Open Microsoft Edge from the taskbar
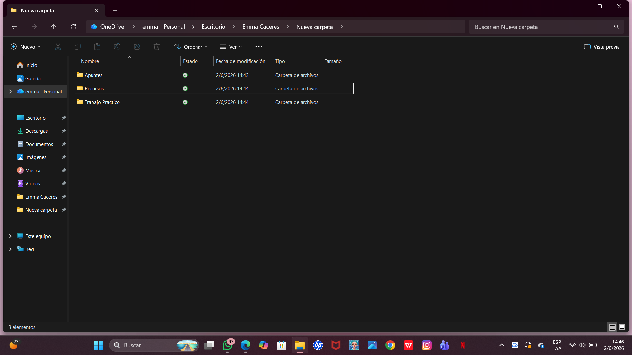 tap(246, 345)
